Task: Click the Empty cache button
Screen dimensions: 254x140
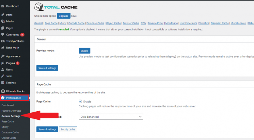Action: click(68, 129)
